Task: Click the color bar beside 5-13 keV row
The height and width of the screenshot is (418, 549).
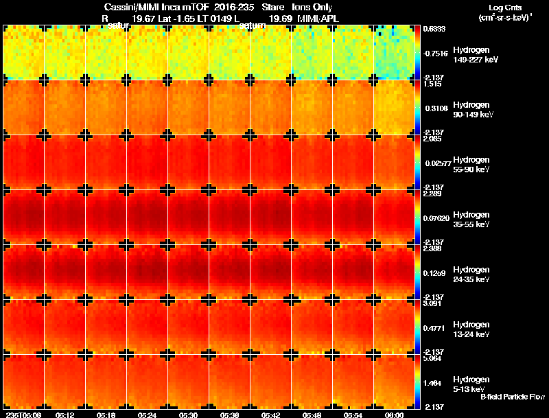Action: click(x=417, y=382)
